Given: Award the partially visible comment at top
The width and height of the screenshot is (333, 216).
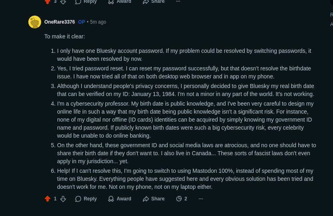Looking at the screenshot, I should [119, 2].
